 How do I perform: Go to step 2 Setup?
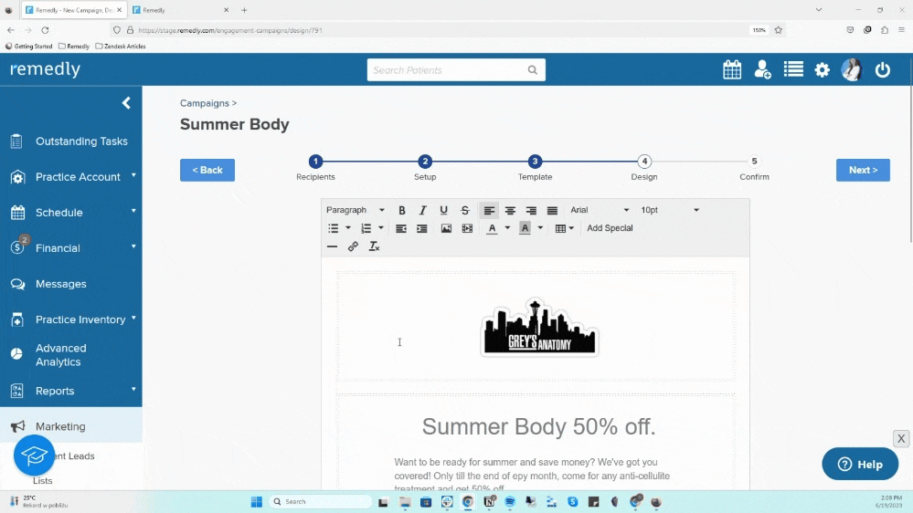pyautogui.click(x=425, y=162)
